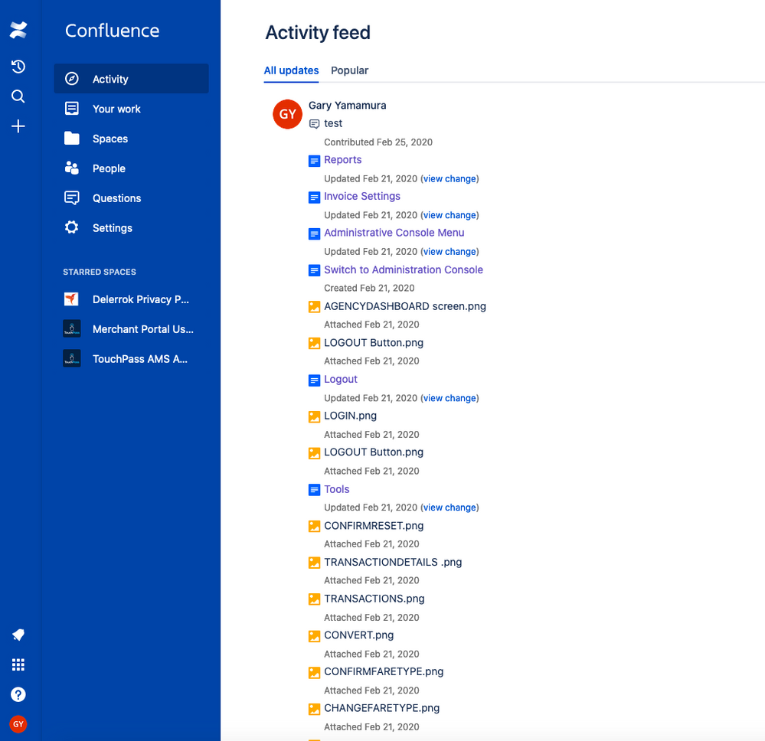The width and height of the screenshot is (765, 741).
Task: Open the Confluence logo home icon
Action: click(x=18, y=31)
